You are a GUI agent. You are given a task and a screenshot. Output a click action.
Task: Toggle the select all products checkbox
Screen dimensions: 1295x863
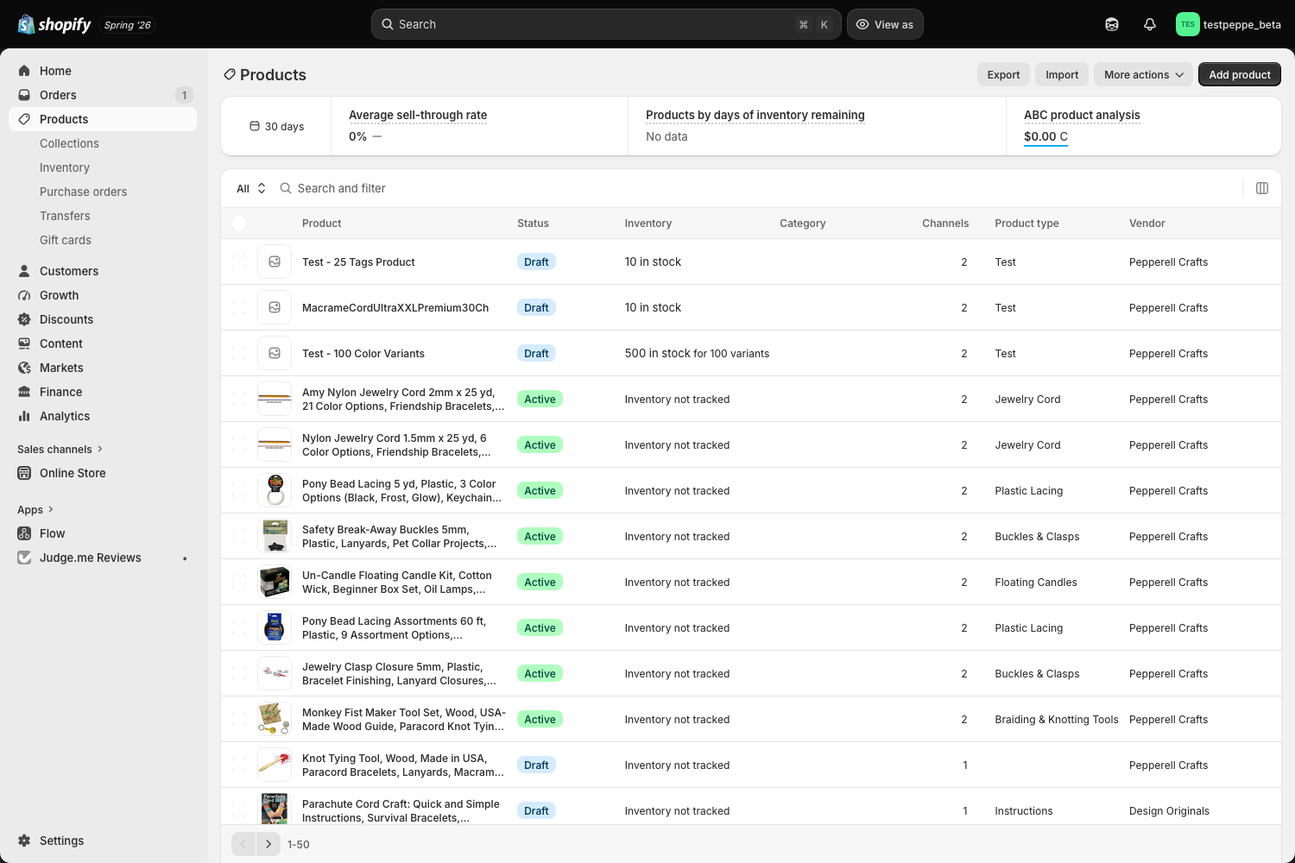click(239, 224)
